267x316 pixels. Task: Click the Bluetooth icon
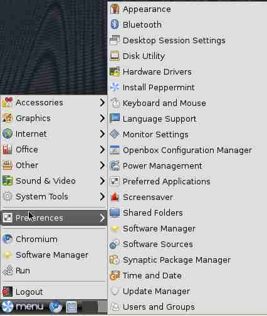(115, 24)
